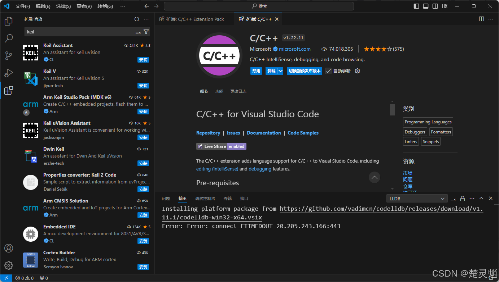This screenshot has width=499, height=282.
Task: Lock output panel auto scrolling
Action: [463, 199]
